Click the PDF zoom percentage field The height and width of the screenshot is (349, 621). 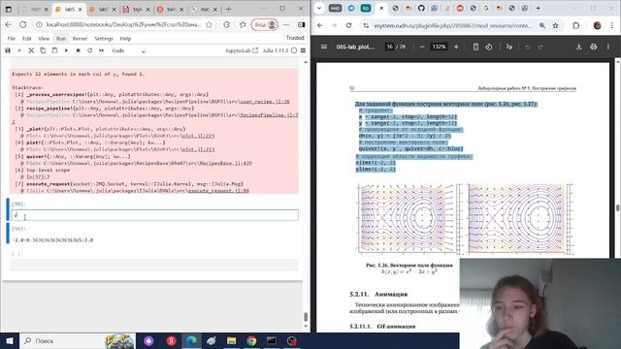point(439,47)
